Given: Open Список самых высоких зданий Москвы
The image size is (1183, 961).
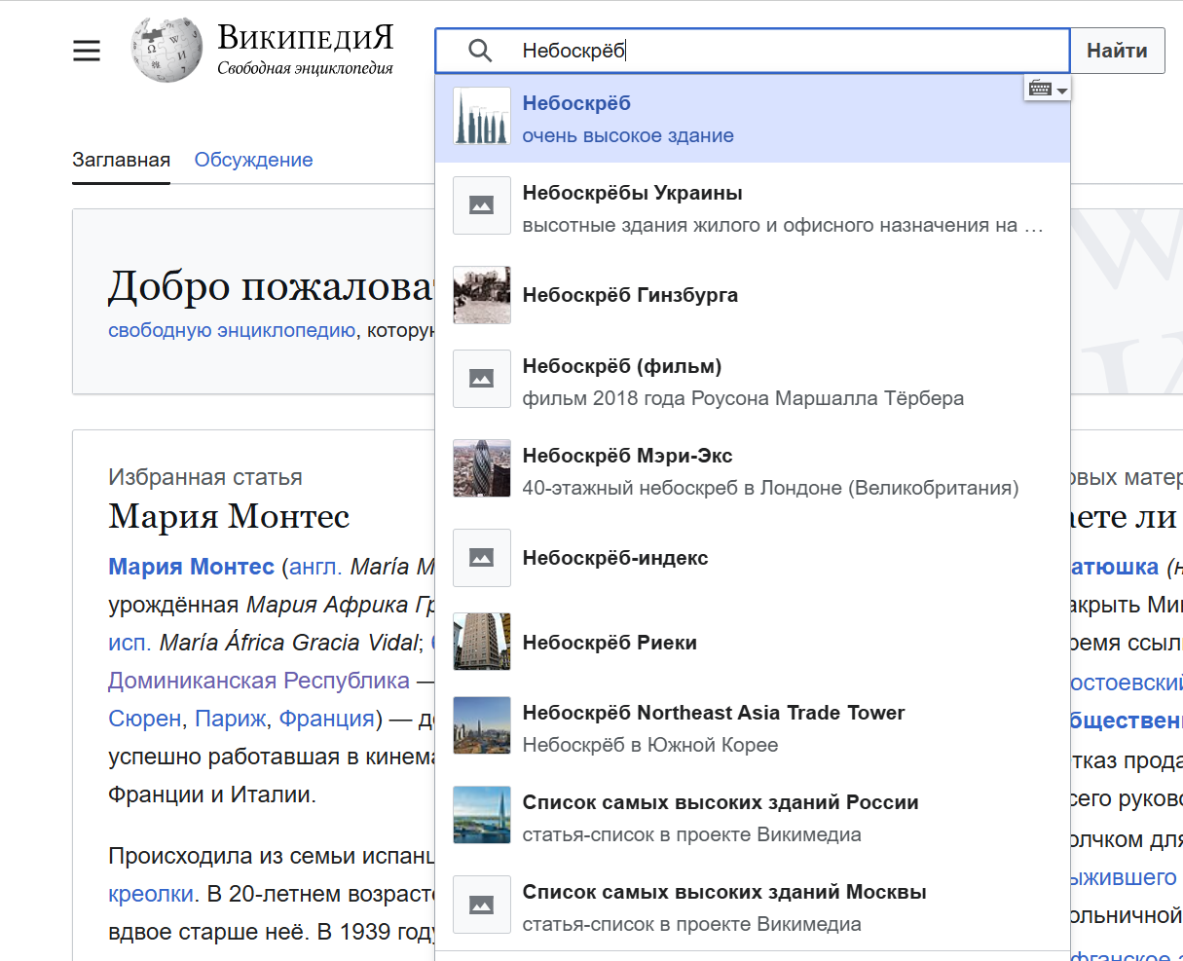Looking at the screenshot, I should (753, 906).
